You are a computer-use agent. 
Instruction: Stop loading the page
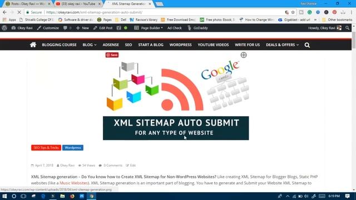point(19,12)
